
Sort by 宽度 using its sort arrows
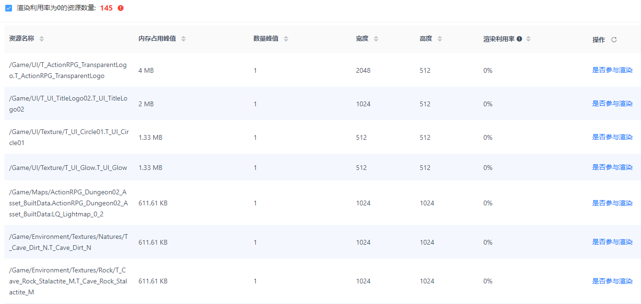[376, 39]
